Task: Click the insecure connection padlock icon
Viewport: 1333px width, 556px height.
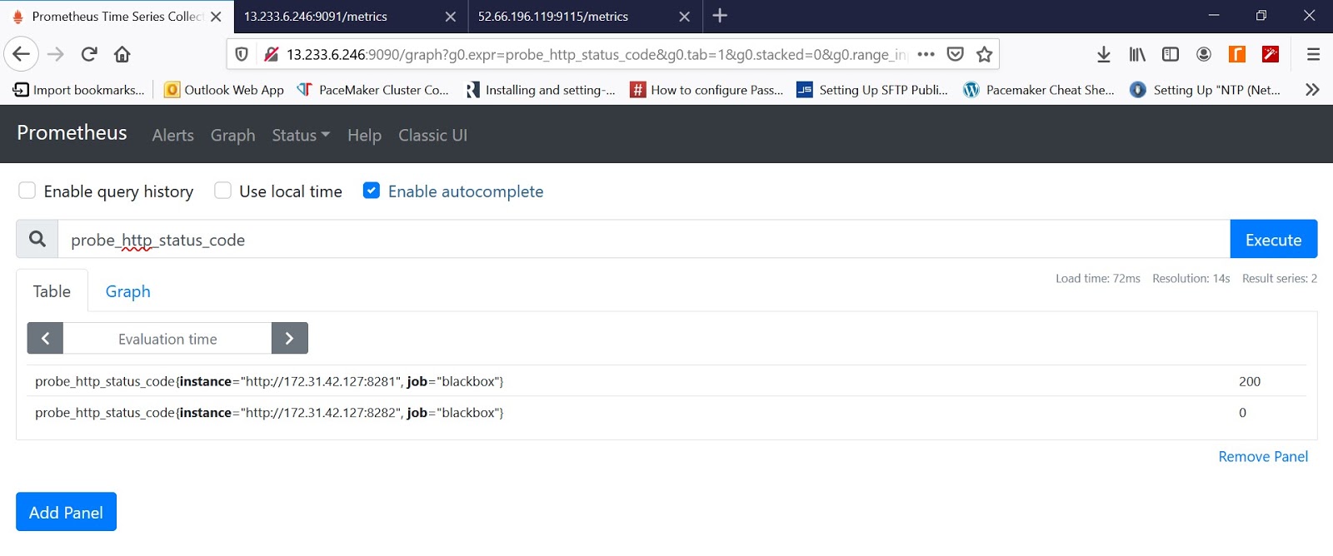Action: point(271,54)
